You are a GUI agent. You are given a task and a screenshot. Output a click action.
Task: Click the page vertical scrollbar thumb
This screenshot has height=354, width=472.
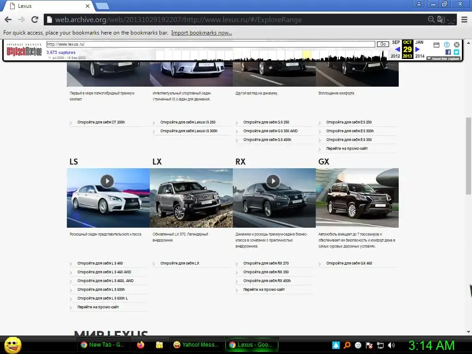click(468, 156)
